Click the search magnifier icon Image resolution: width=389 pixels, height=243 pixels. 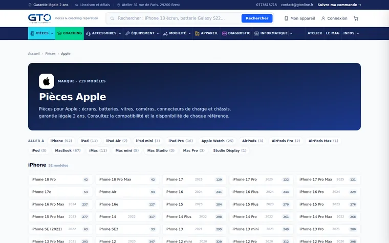click(112, 18)
